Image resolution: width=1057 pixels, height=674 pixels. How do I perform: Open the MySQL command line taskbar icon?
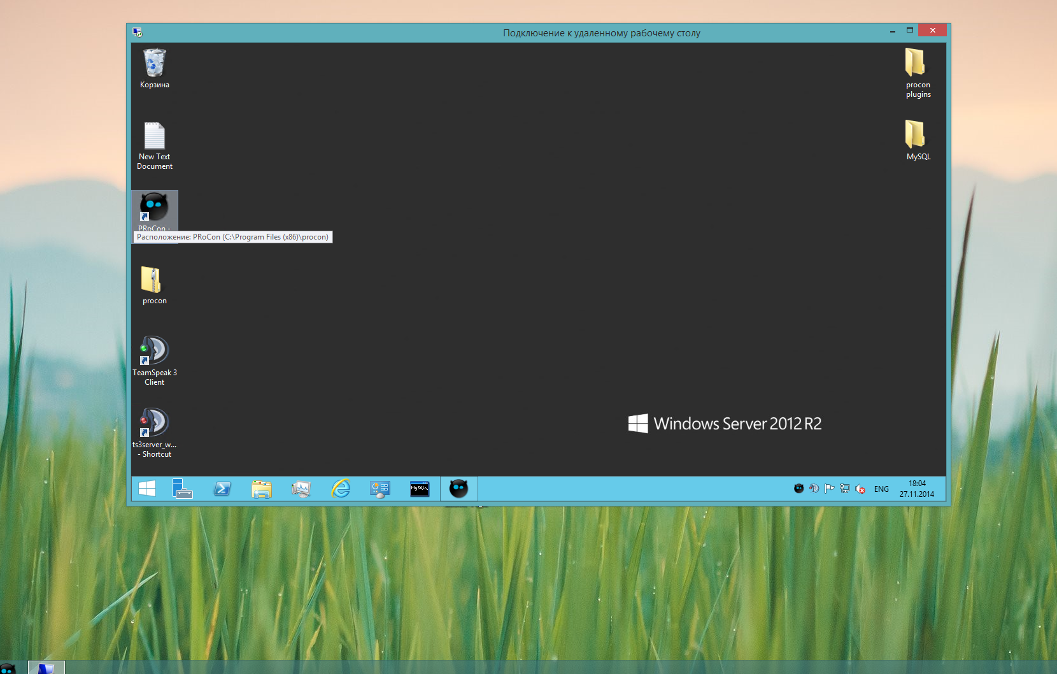420,489
